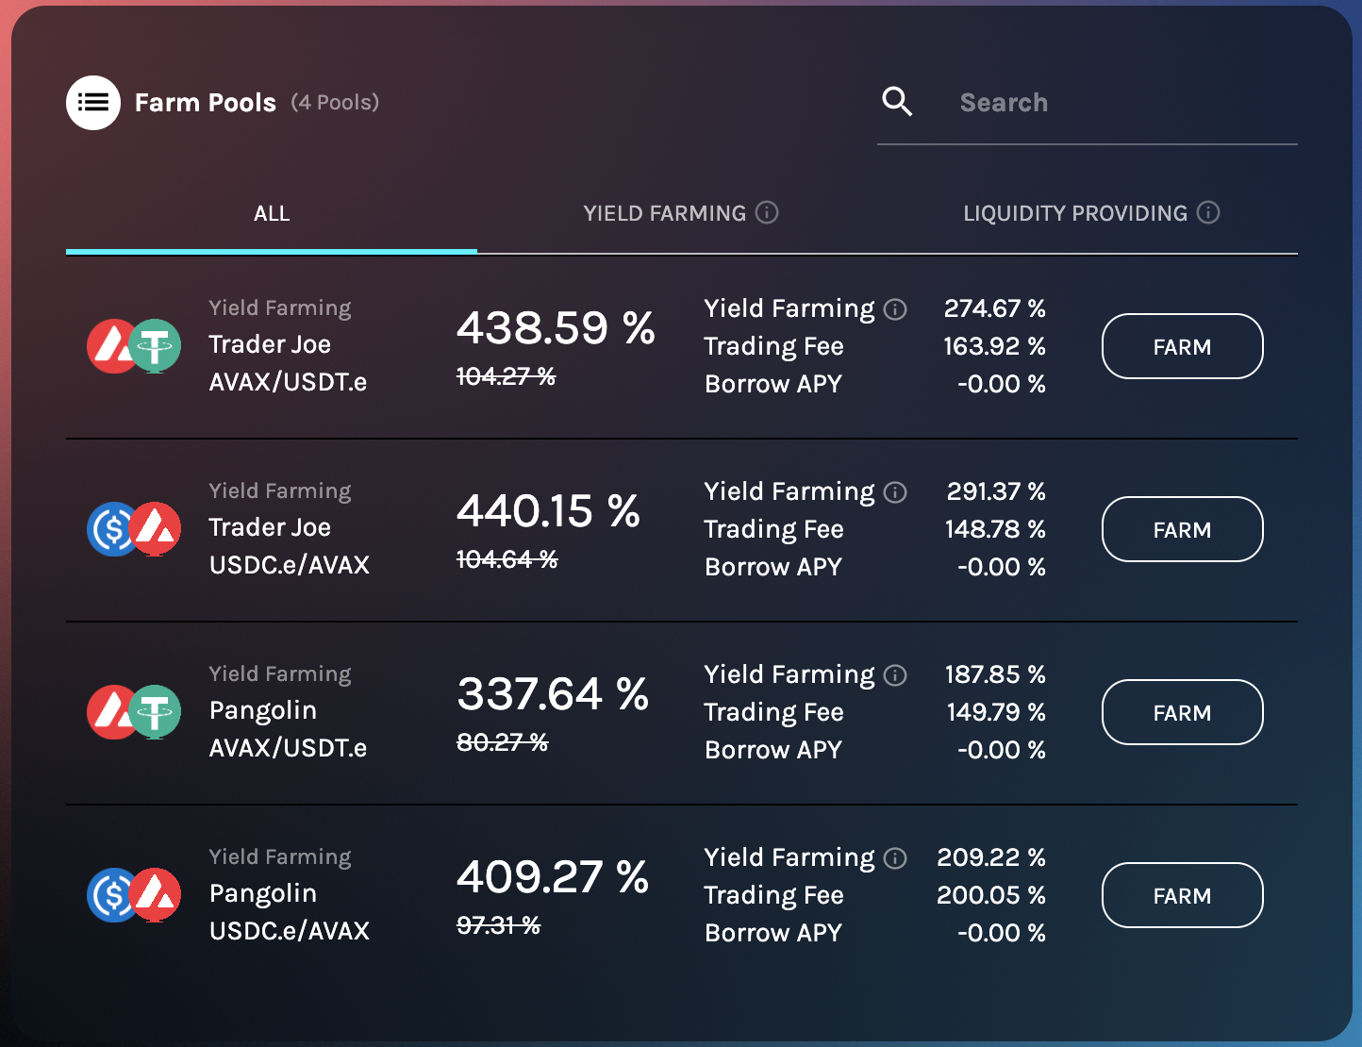The width and height of the screenshot is (1362, 1047).
Task: Click the struck-through 97.31 % value
Action: 499,925
